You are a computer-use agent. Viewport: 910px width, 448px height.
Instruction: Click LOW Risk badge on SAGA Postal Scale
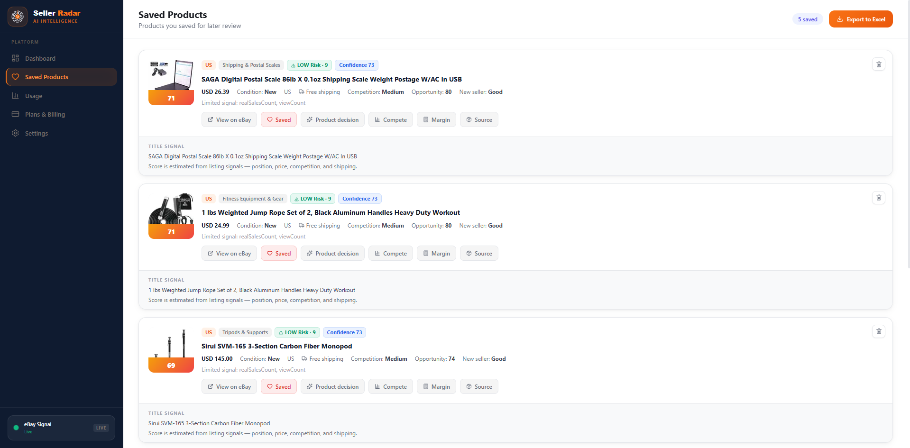309,65
